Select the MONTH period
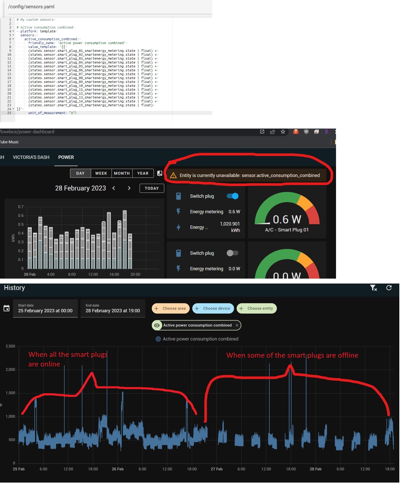This screenshot has width=411, height=495. pos(122,173)
